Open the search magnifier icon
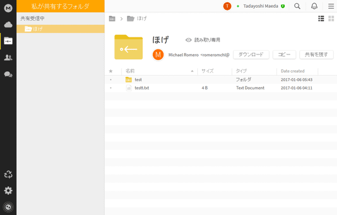Image resolution: width=337 pixels, height=215 pixels. click(x=297, y=6)
